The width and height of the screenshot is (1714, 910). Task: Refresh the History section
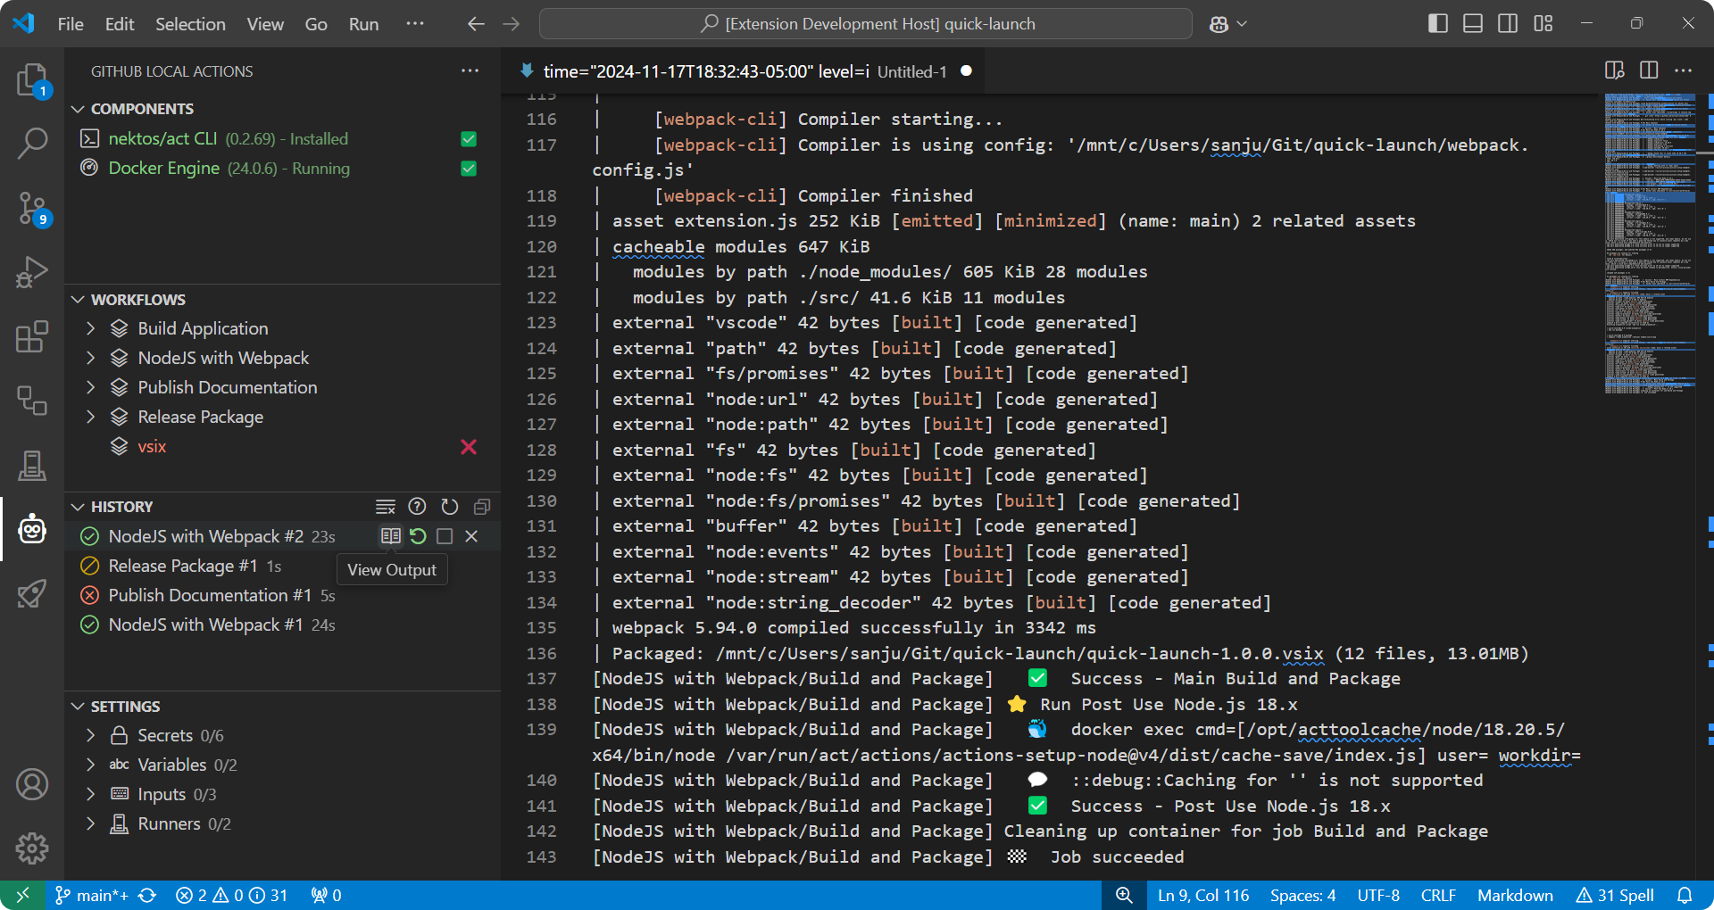(450, 507)
